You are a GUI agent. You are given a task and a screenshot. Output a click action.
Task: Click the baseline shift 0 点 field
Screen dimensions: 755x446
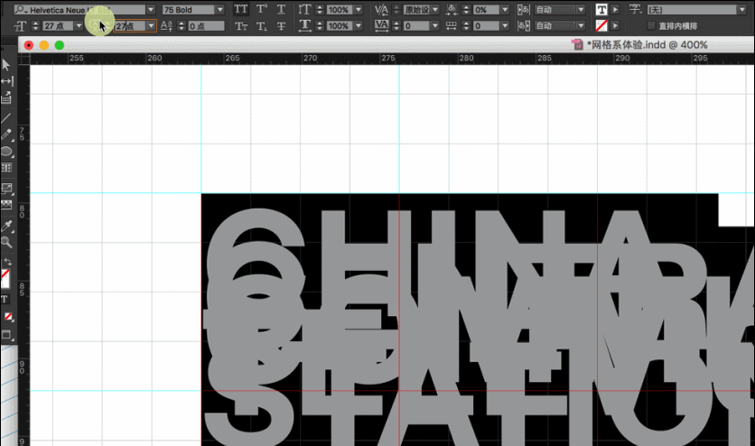[x=206, y=26]
